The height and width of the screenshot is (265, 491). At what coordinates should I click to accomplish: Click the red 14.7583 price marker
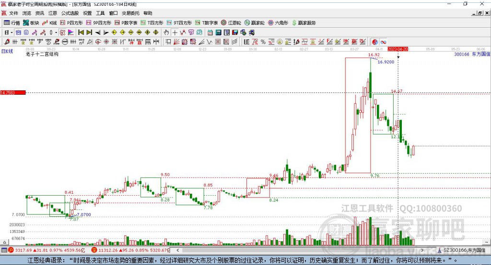coord(13,92)
